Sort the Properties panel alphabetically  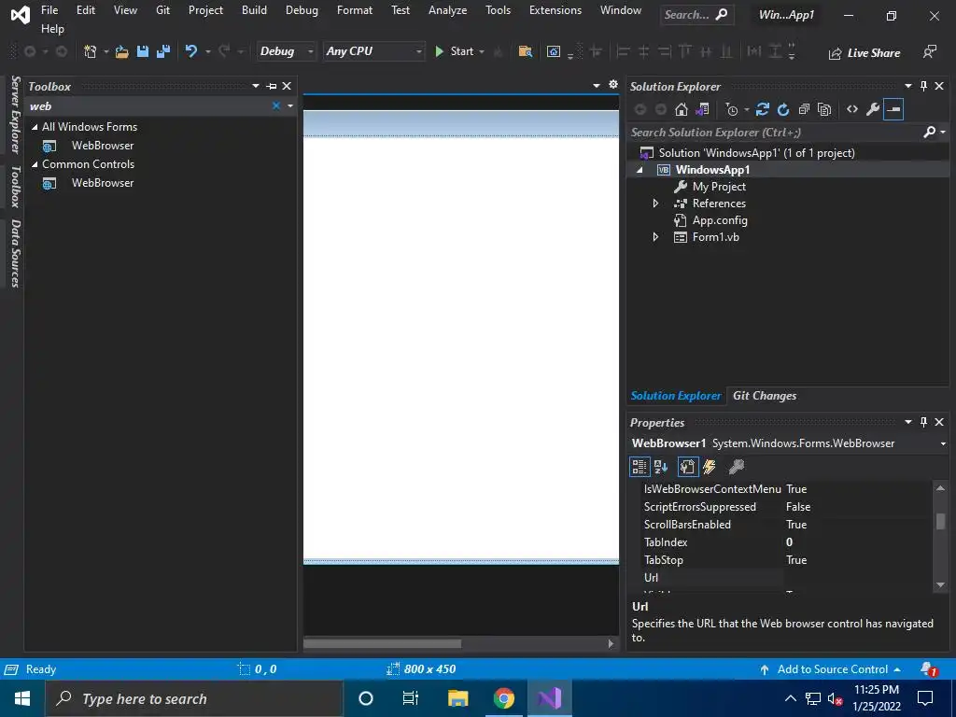click(x=661, y=467)
